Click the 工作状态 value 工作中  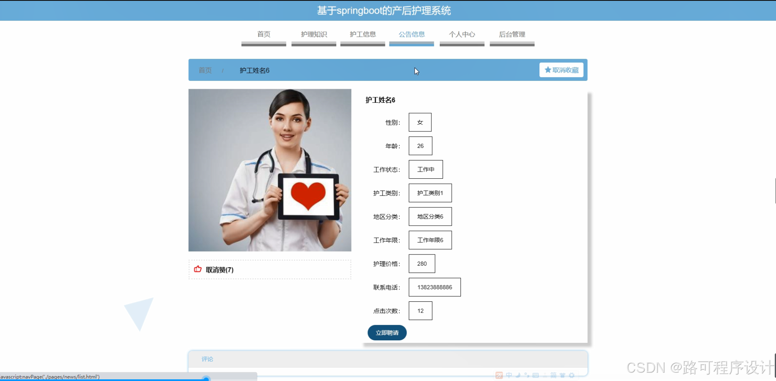pos(426,170)
